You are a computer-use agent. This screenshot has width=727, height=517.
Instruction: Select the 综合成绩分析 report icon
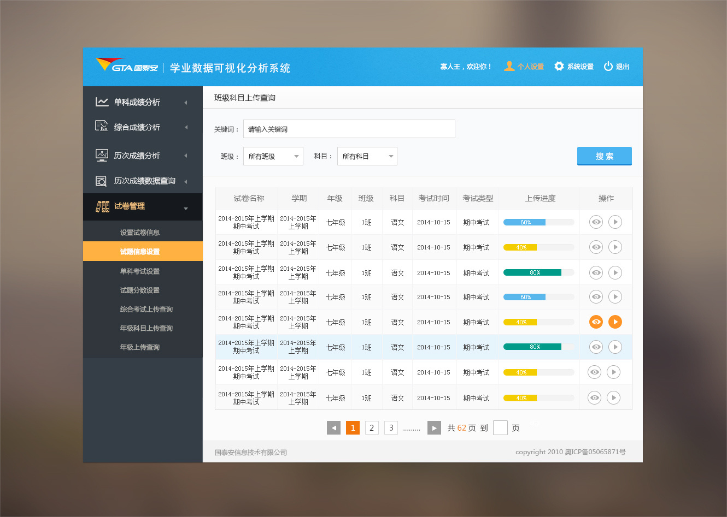tap(102, 127)
